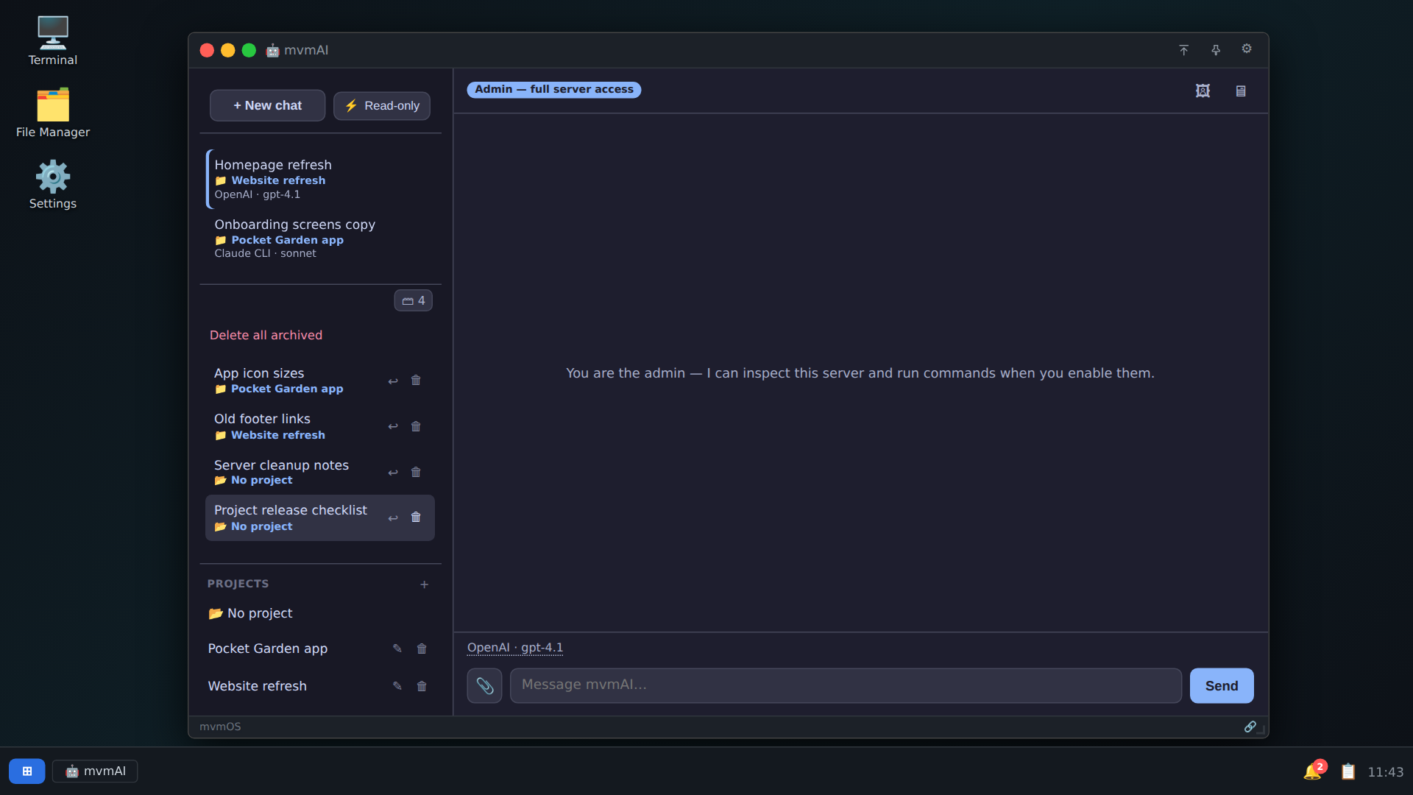
Task: Open notifications bell in taskbar
Action: tap(1313, 771)
